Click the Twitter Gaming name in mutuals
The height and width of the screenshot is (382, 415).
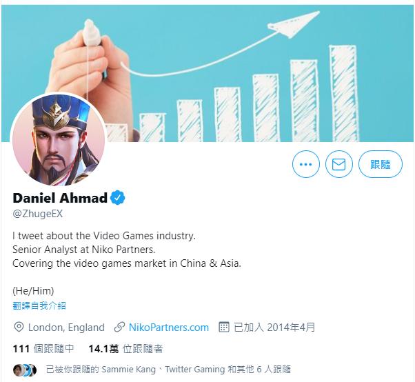click(x=195, y=370)
